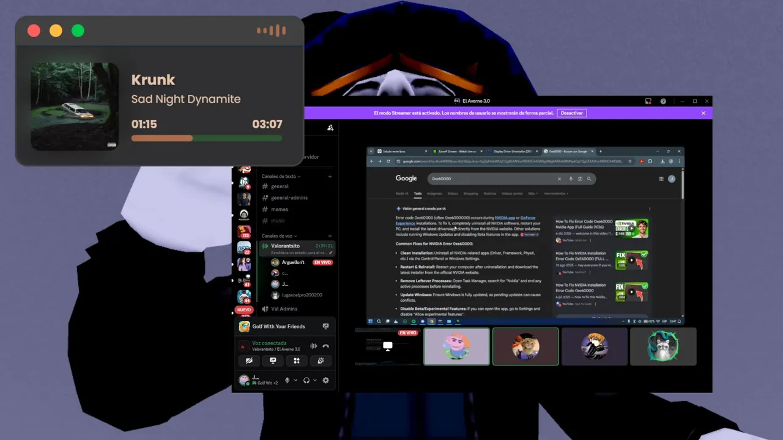Click the voice search microphone in the Google box
This screenshot has height=440, width=783.
571,178
